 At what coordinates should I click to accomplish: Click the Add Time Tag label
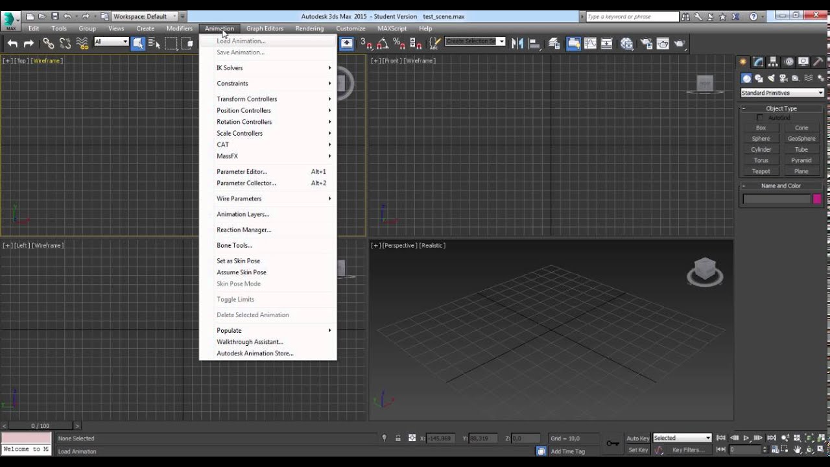(x=568, y=451)
